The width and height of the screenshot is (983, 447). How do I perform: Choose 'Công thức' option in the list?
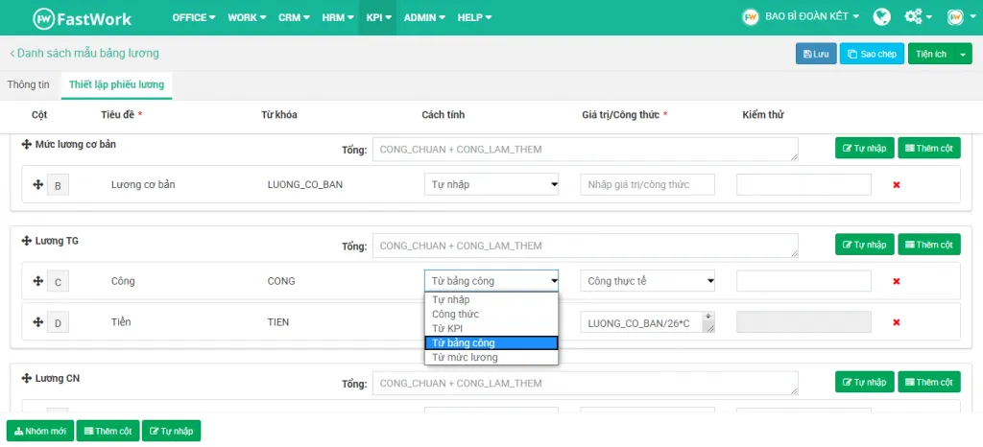455,314
